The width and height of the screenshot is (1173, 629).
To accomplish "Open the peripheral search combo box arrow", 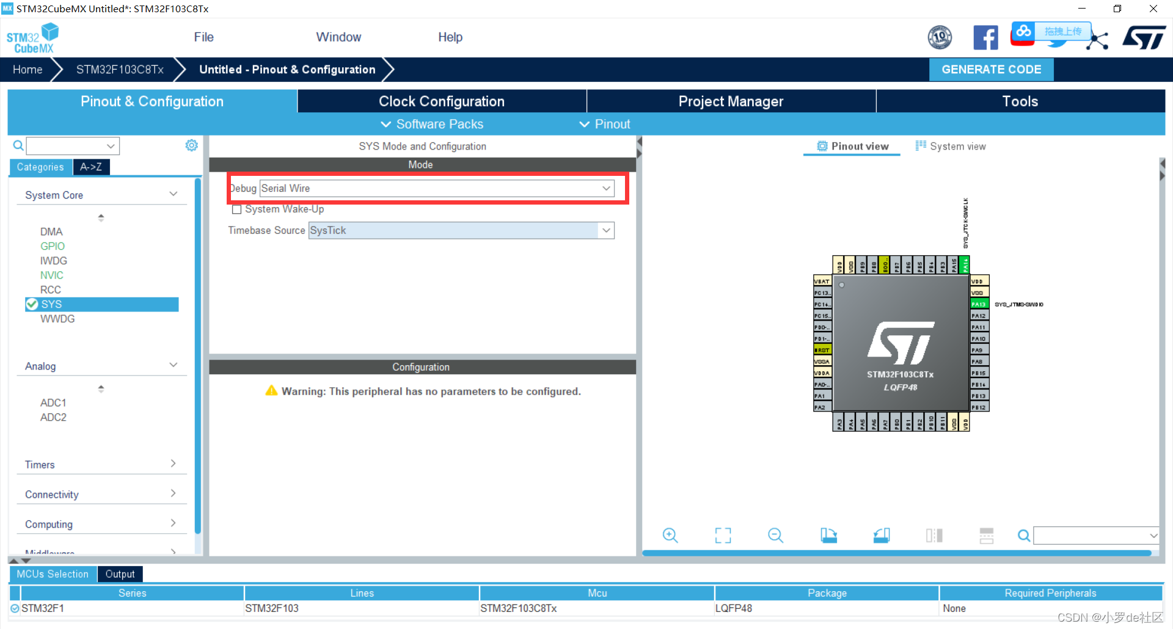I will click(x=111, y=146).
